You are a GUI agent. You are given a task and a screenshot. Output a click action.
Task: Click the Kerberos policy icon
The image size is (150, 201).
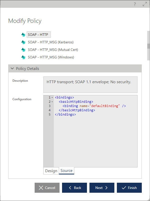click(x=23, y=42)
